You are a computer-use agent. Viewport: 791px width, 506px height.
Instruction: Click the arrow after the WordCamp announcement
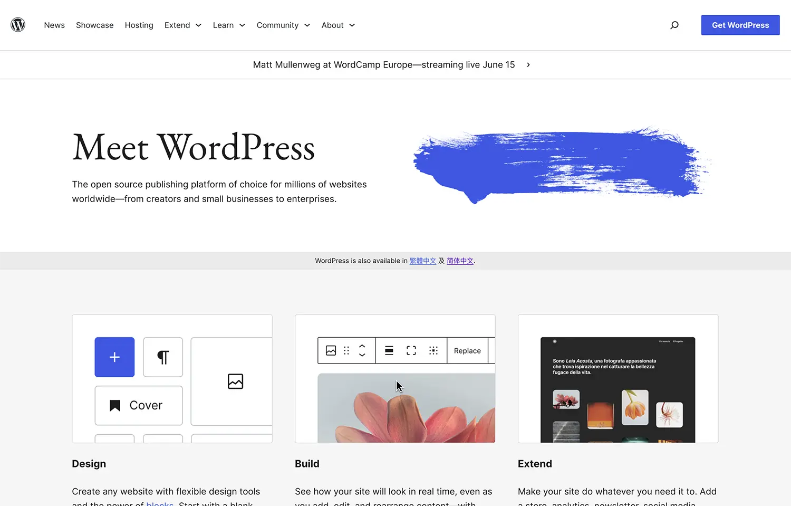click(x=528, y=65)
